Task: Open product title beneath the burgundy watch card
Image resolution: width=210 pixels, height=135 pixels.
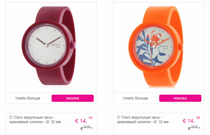Action: point(35,119)
